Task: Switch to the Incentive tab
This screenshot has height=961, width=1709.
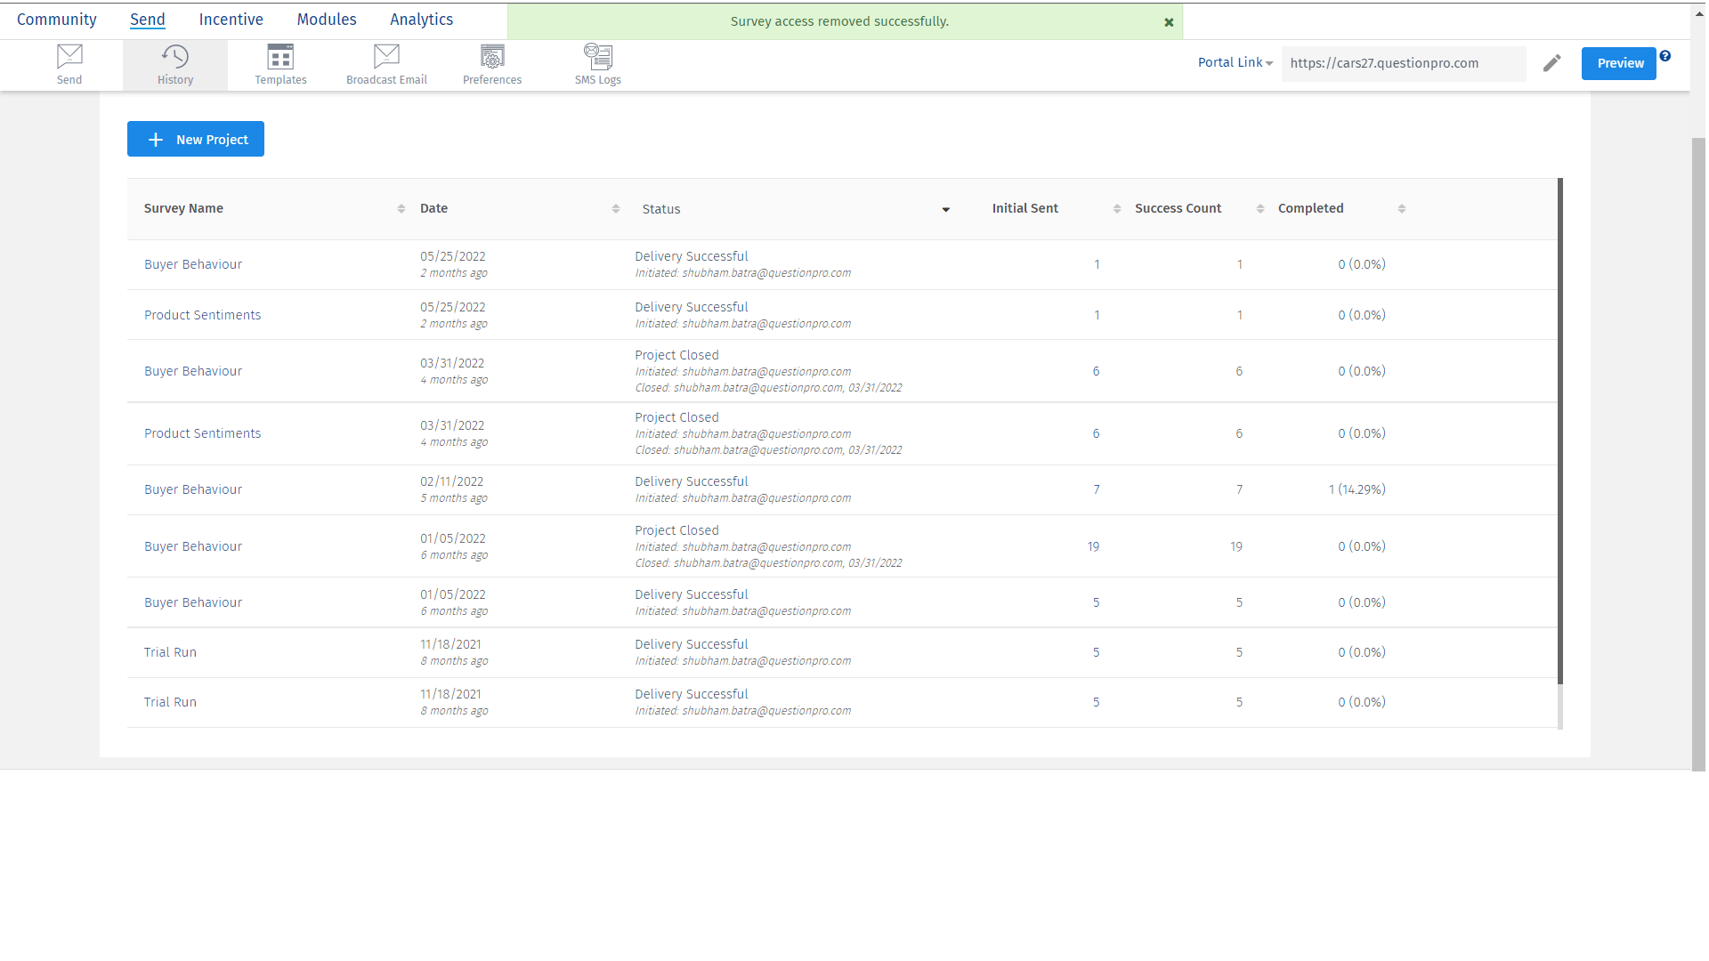Action: tap(231, 20)
